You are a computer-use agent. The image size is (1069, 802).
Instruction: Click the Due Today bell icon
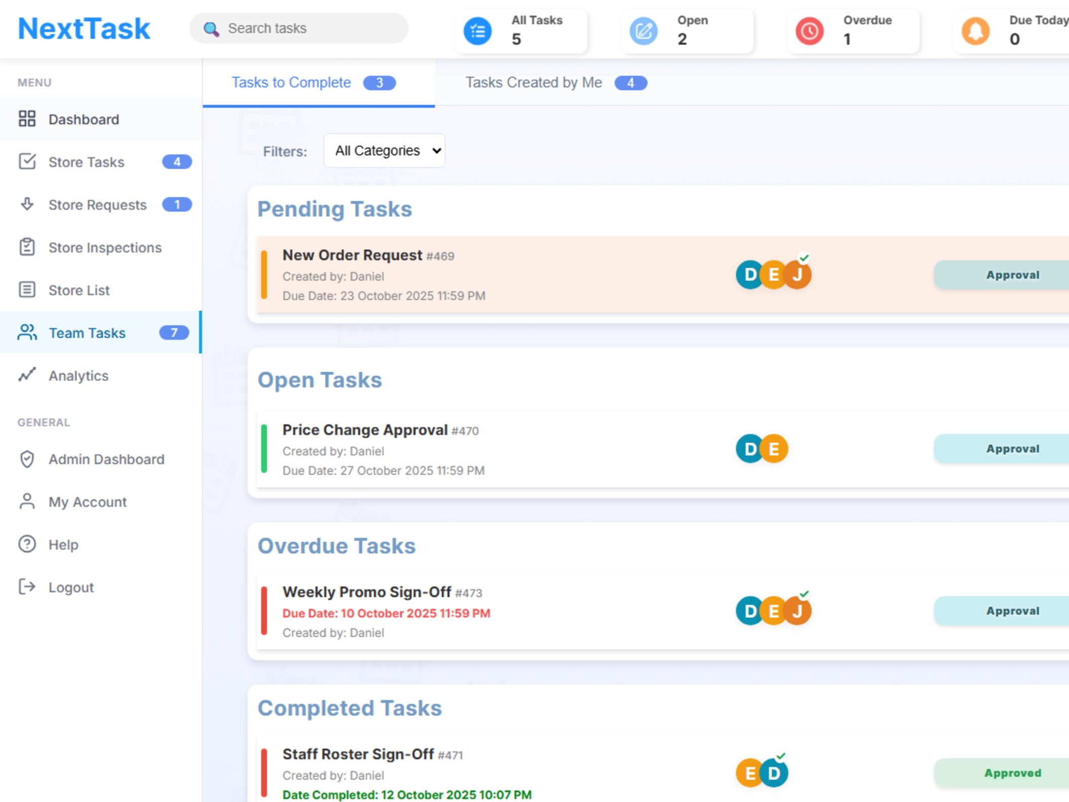point(976,31)
